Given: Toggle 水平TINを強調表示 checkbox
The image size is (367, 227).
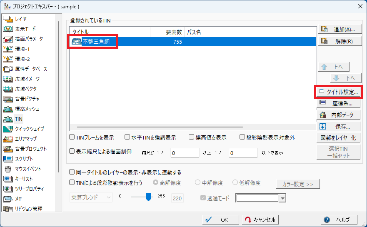Looking at the screenshot, I should (x=127, y=137).
